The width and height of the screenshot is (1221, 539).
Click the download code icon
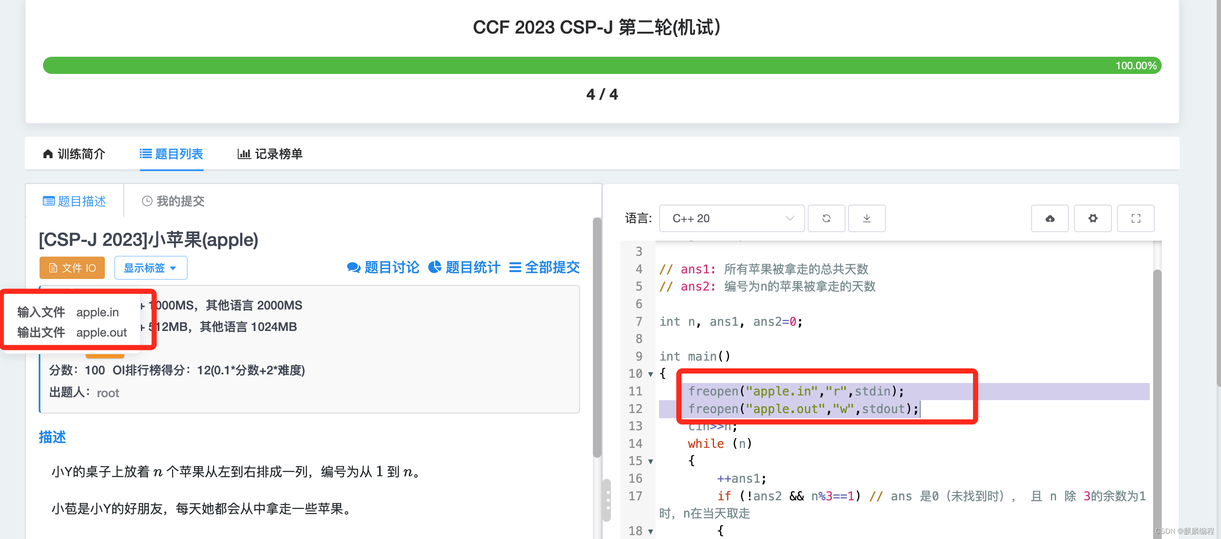[x=866, y=218]
